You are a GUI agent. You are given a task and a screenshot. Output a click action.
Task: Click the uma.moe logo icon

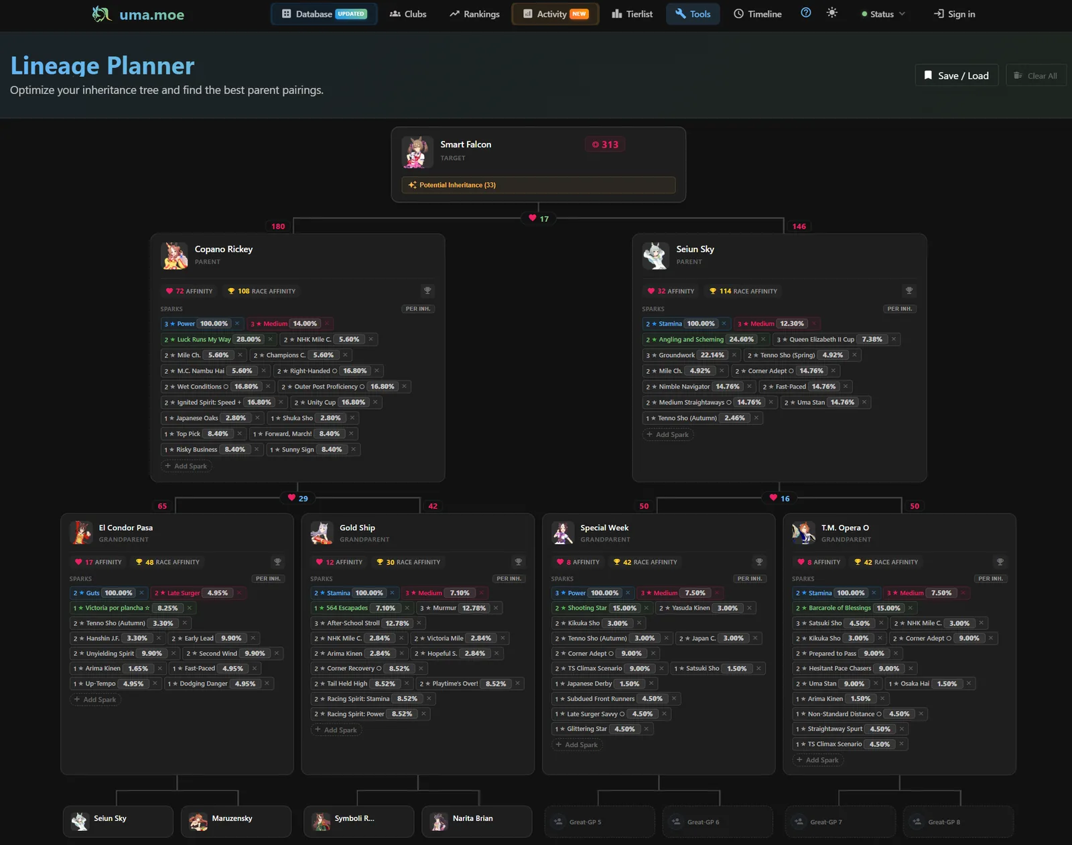(102, 14)
